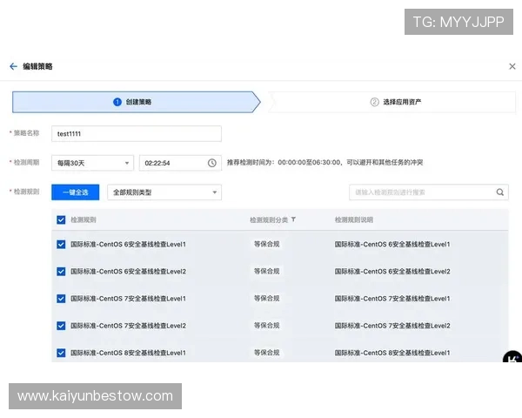Viewport: 522px width, 418px height.
Task: Click rule name 国际标准-CentOS 7安全基线检查Level2
Action: pyautogui.click(x=128, y=326)
